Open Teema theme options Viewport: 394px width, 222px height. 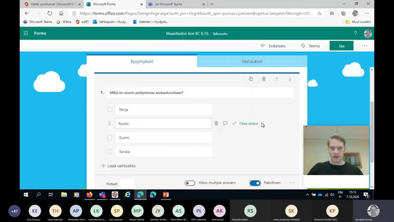[310, 46]
